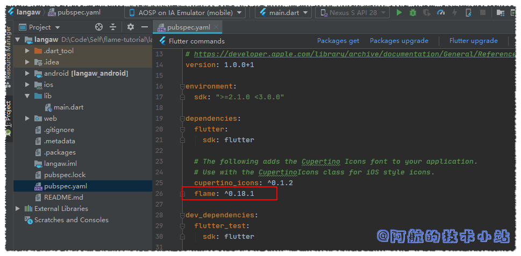Expand External Libraries node
The height and width of the screenshot is (256, 521).
click(x=18, y=209)
